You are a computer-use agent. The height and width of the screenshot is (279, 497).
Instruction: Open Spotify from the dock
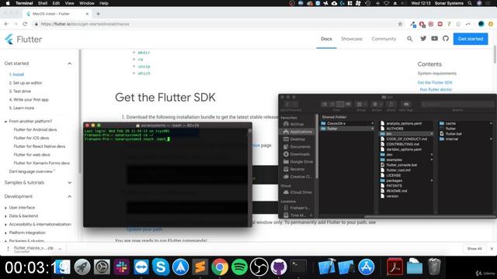click(239, 267)
